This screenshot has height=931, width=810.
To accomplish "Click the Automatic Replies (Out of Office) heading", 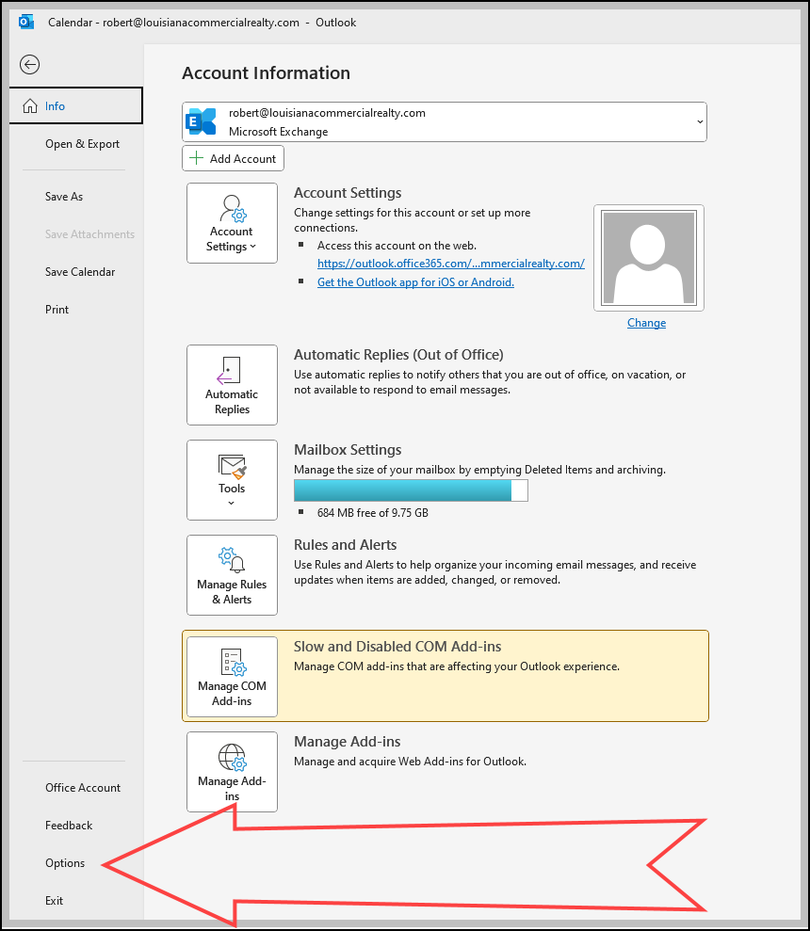I will pyautogui.click(x=398, y=355).
